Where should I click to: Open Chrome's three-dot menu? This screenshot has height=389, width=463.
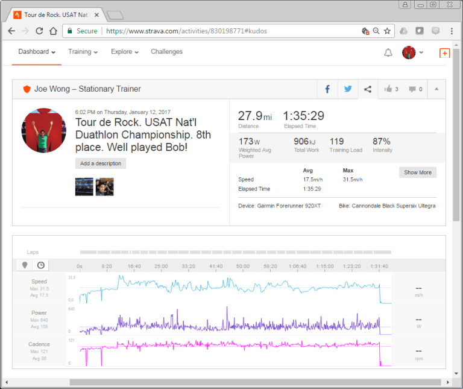(x=452, y=31)
